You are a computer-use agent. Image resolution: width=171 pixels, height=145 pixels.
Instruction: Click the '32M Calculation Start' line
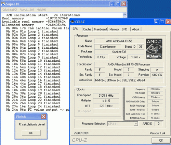(44, 15)
